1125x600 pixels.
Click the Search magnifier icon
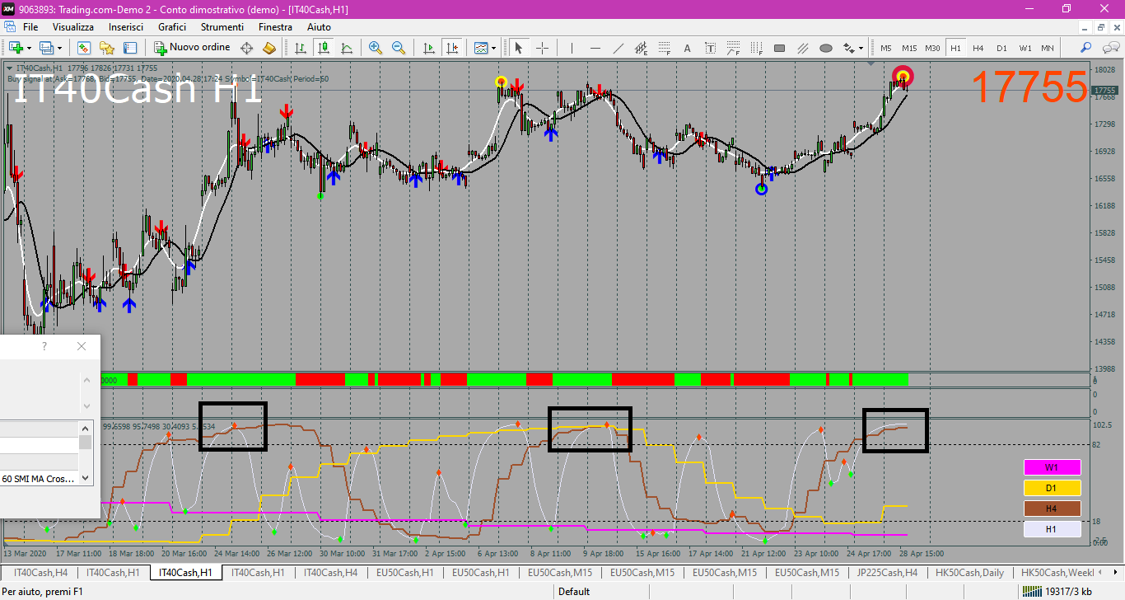(1086, 48)
